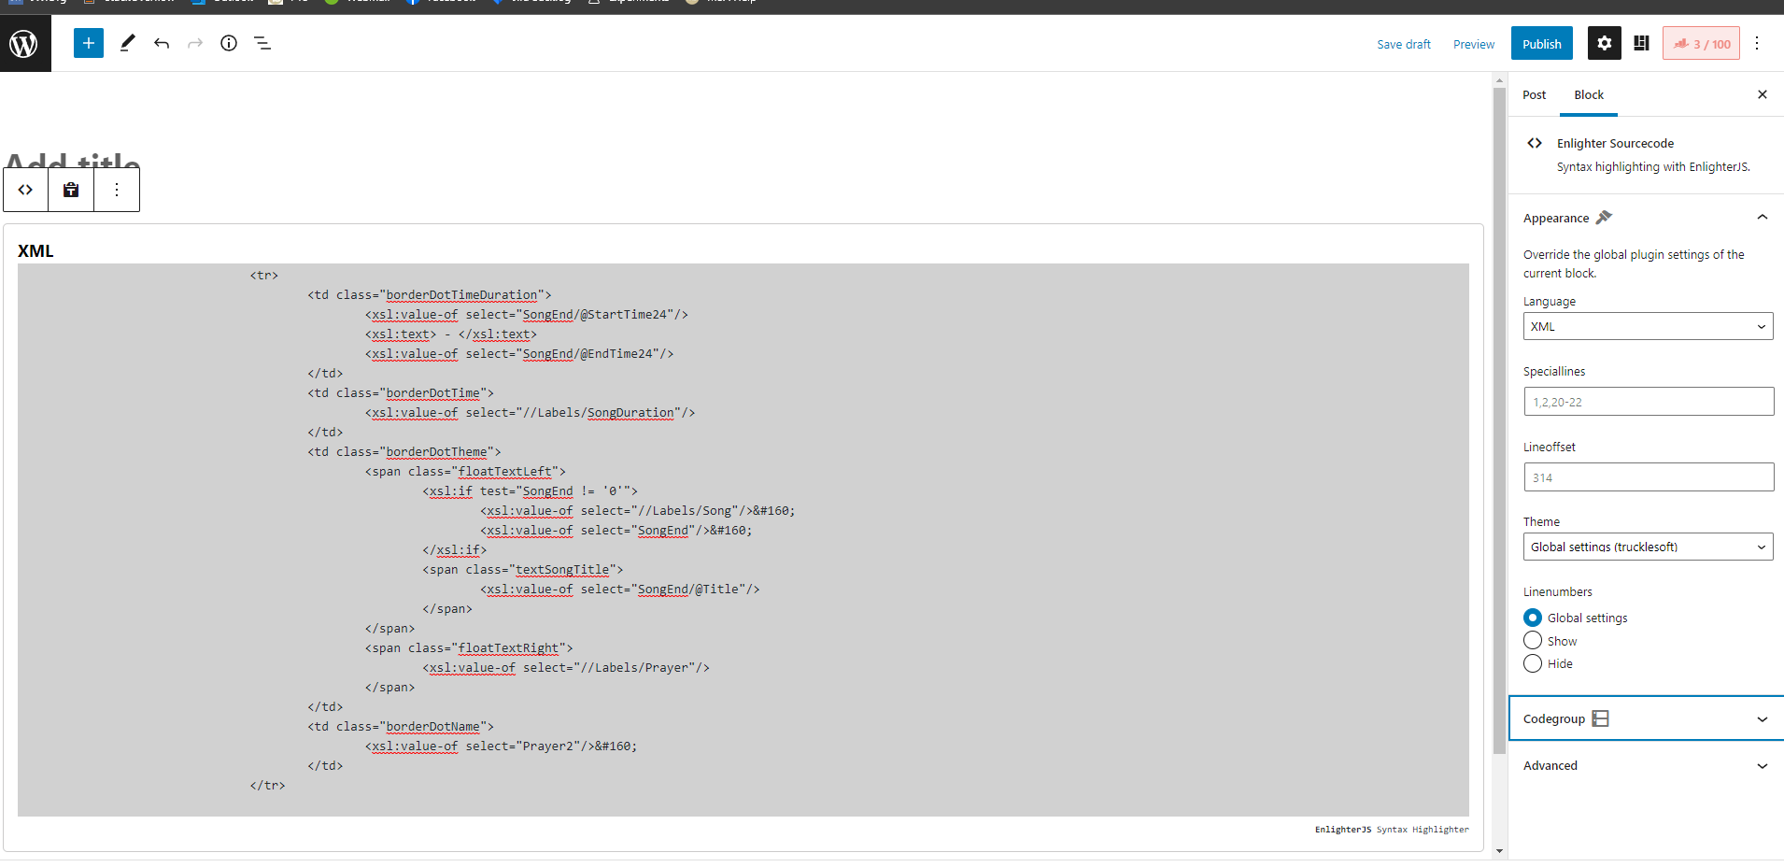Click the red 3/100 score indicator
Image resolution: width=1784 pixels, height=867 pixels.
(1700, 43)
